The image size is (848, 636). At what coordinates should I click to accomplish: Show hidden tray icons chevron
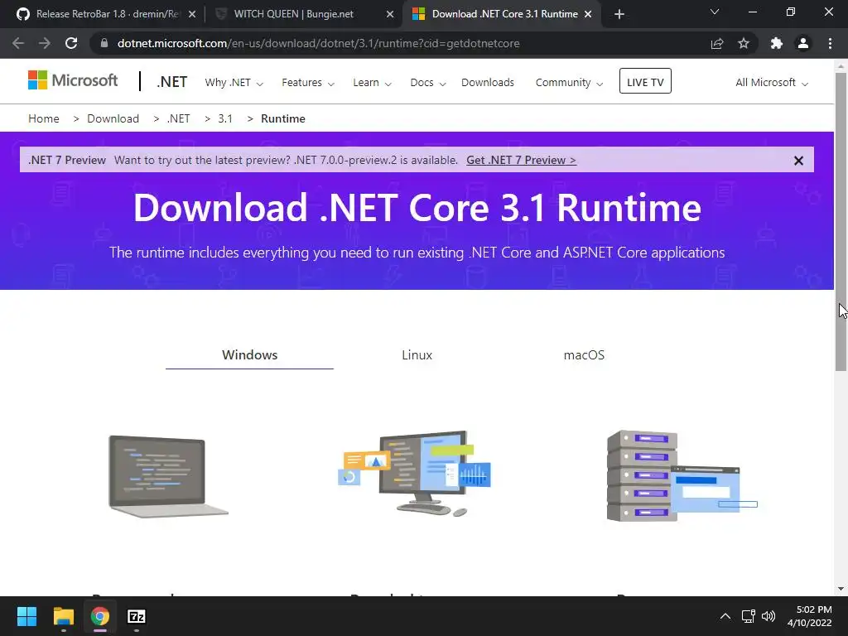tap(725, 616)
